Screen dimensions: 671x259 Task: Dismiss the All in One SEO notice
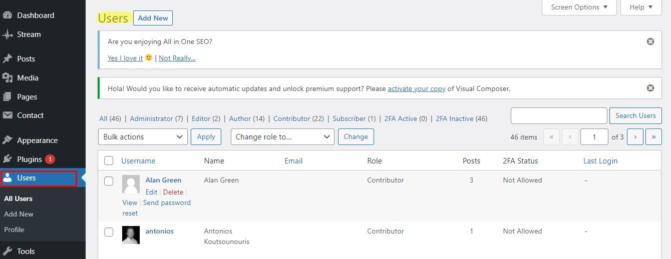tap(650, 41)
